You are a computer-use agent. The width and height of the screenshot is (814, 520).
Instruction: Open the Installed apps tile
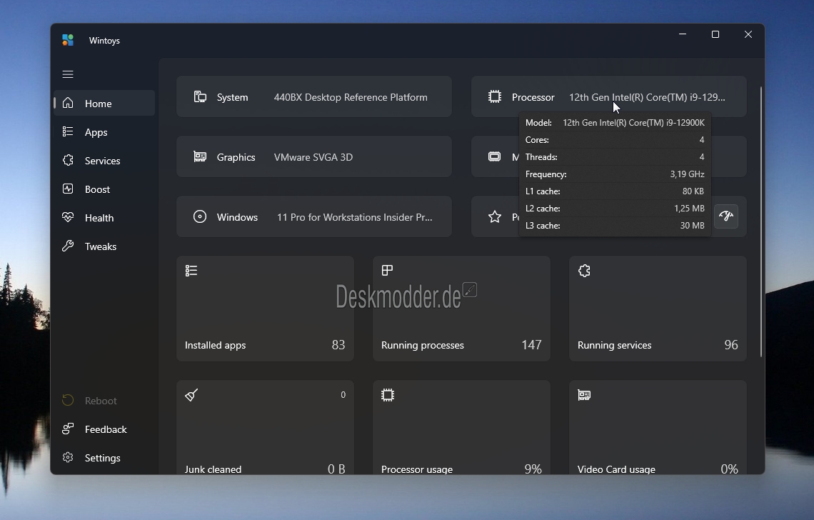click(266, 309)
